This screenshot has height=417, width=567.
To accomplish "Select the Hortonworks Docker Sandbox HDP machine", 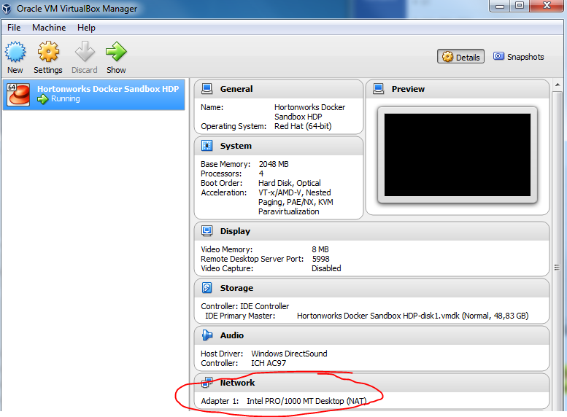I will (94, 94).
